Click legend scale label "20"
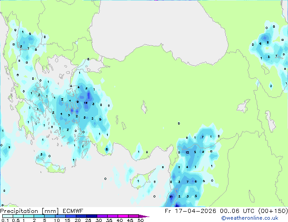Screen dimensions: 288x222 tap(78, 220)
